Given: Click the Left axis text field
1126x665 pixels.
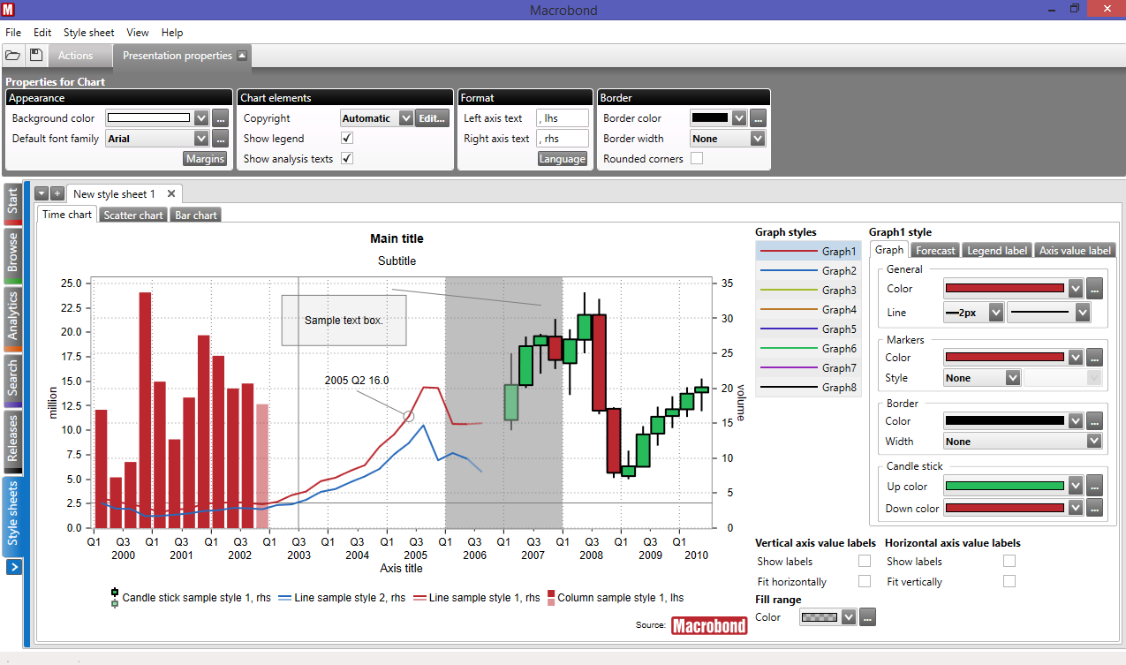Looking at the screenshot, I should coord(562,118).
